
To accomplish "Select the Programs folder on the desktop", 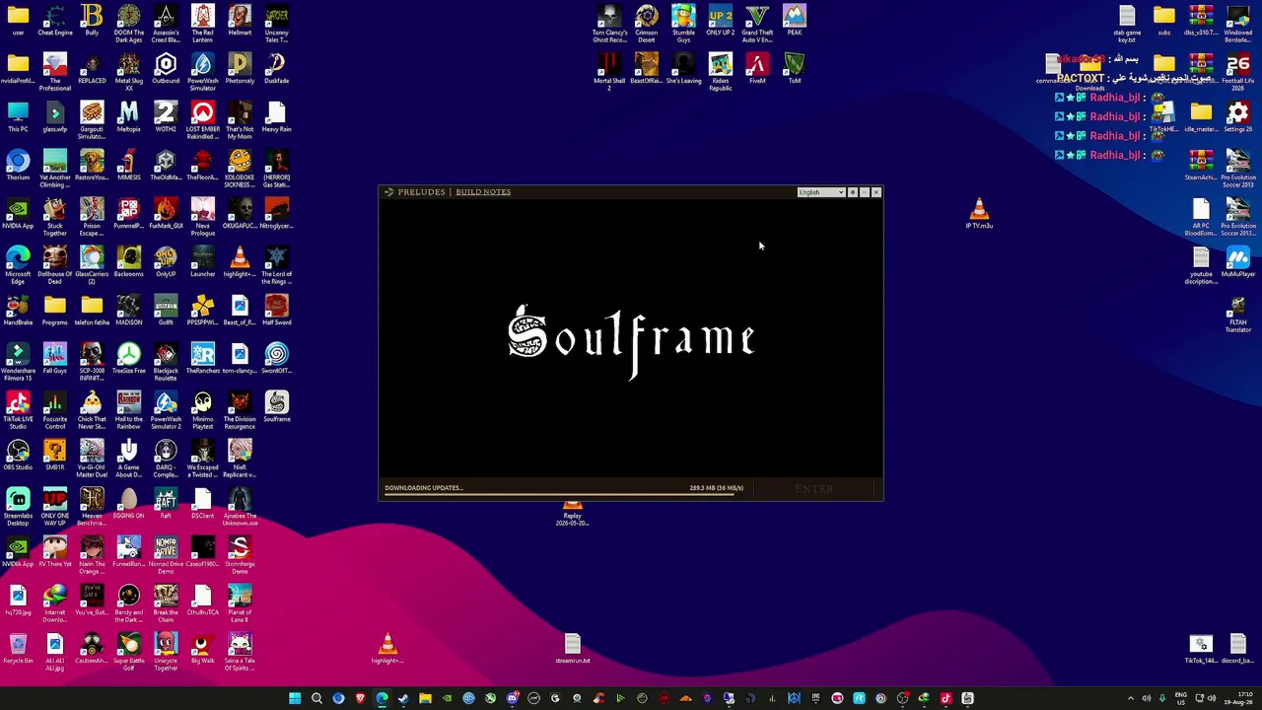I will tap(55, 311).
